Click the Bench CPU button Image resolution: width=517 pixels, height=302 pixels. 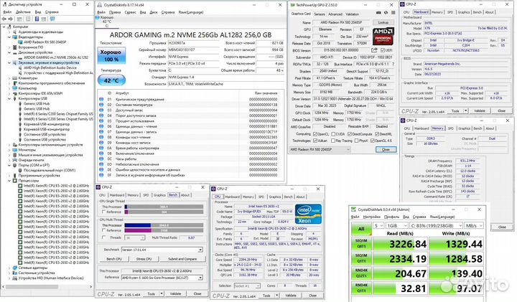[114, 259]
